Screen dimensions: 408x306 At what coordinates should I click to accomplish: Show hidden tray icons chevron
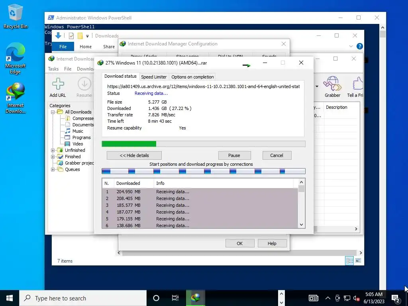tap(328, 298)
